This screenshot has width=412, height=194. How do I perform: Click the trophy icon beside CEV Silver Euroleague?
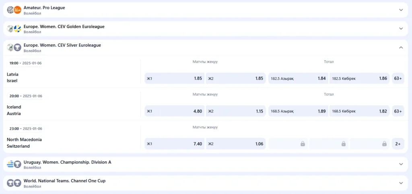pos(17,47)
